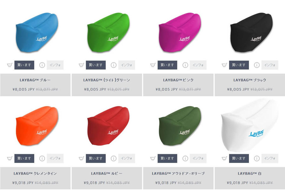The image size is (285, 191).
Task: Buy the pink Laybag with 買います button
Action: coord(168,65)
